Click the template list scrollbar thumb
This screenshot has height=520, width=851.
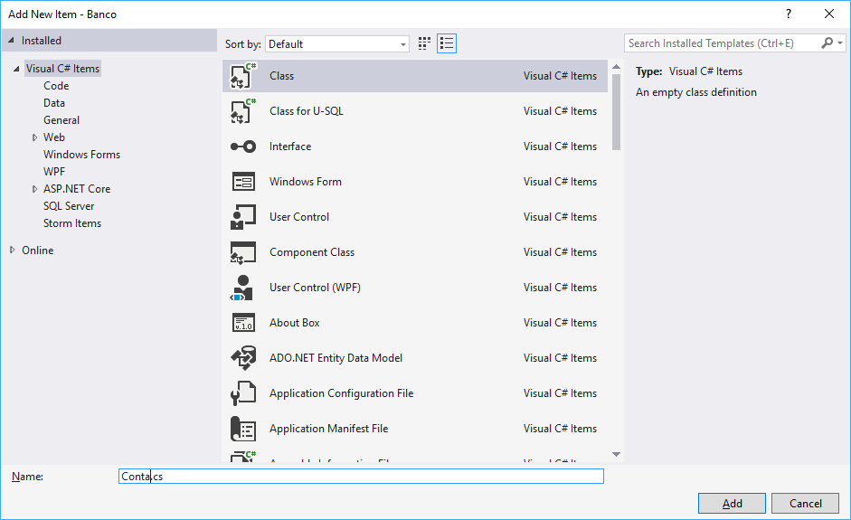616,112
